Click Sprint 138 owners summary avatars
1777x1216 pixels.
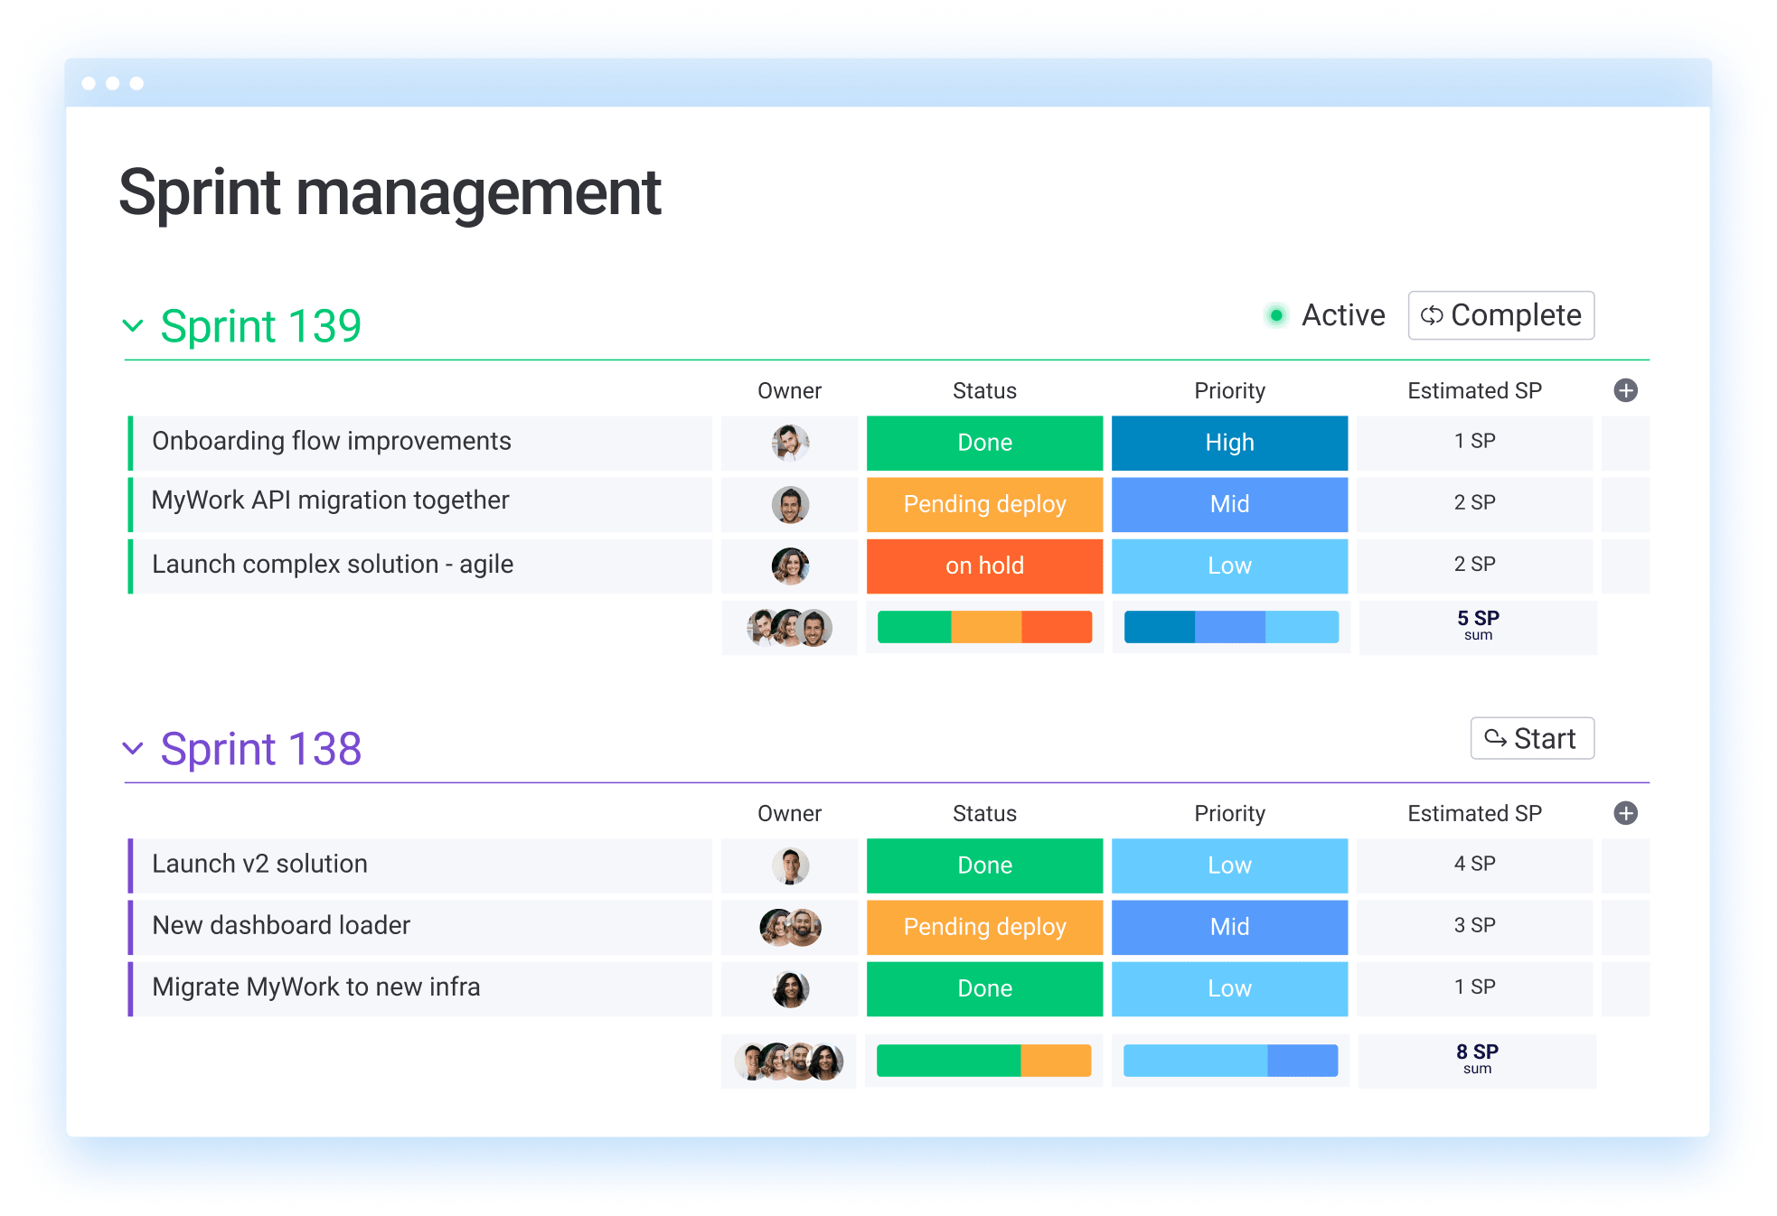point(789,1061)
